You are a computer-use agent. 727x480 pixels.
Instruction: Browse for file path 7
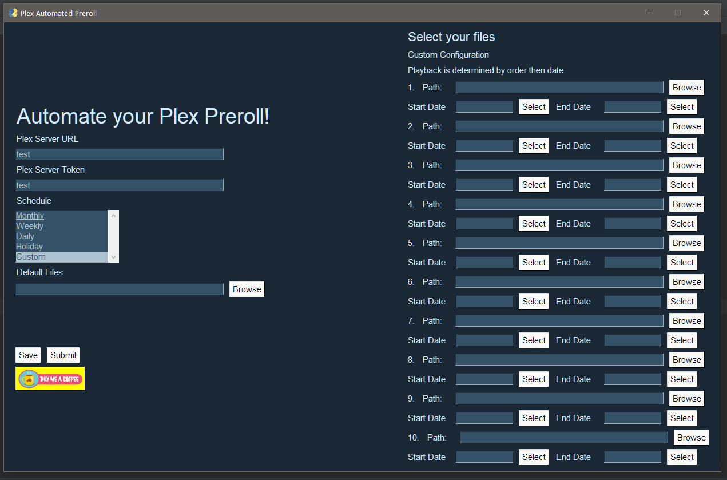tap(686, 320)
